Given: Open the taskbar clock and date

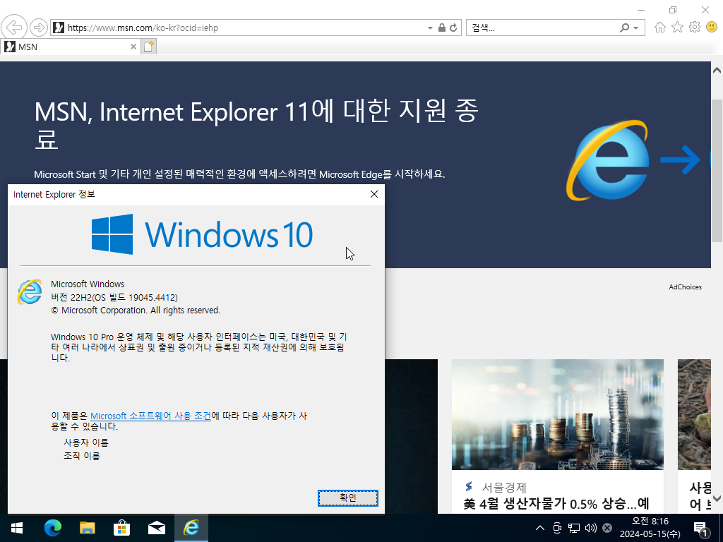Looking at the screenshot, I should (650, 528).
